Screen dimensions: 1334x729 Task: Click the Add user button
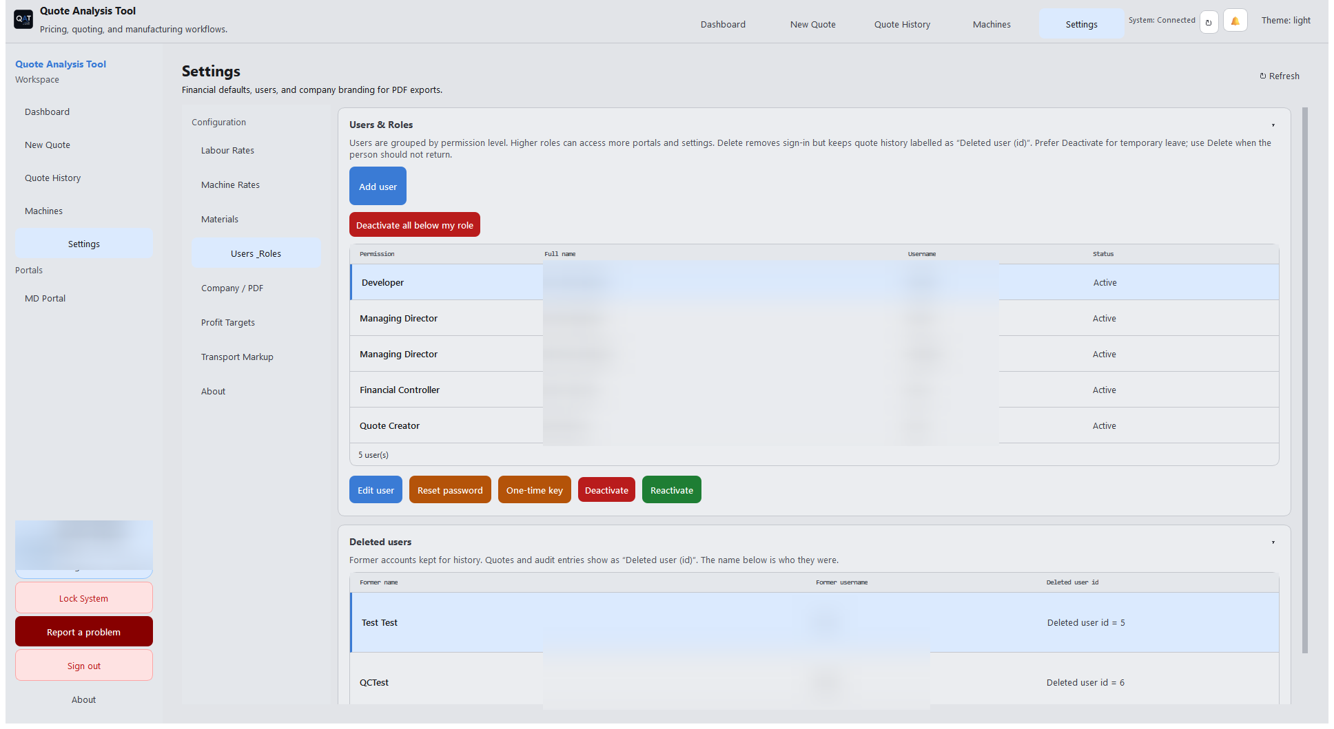378,187
